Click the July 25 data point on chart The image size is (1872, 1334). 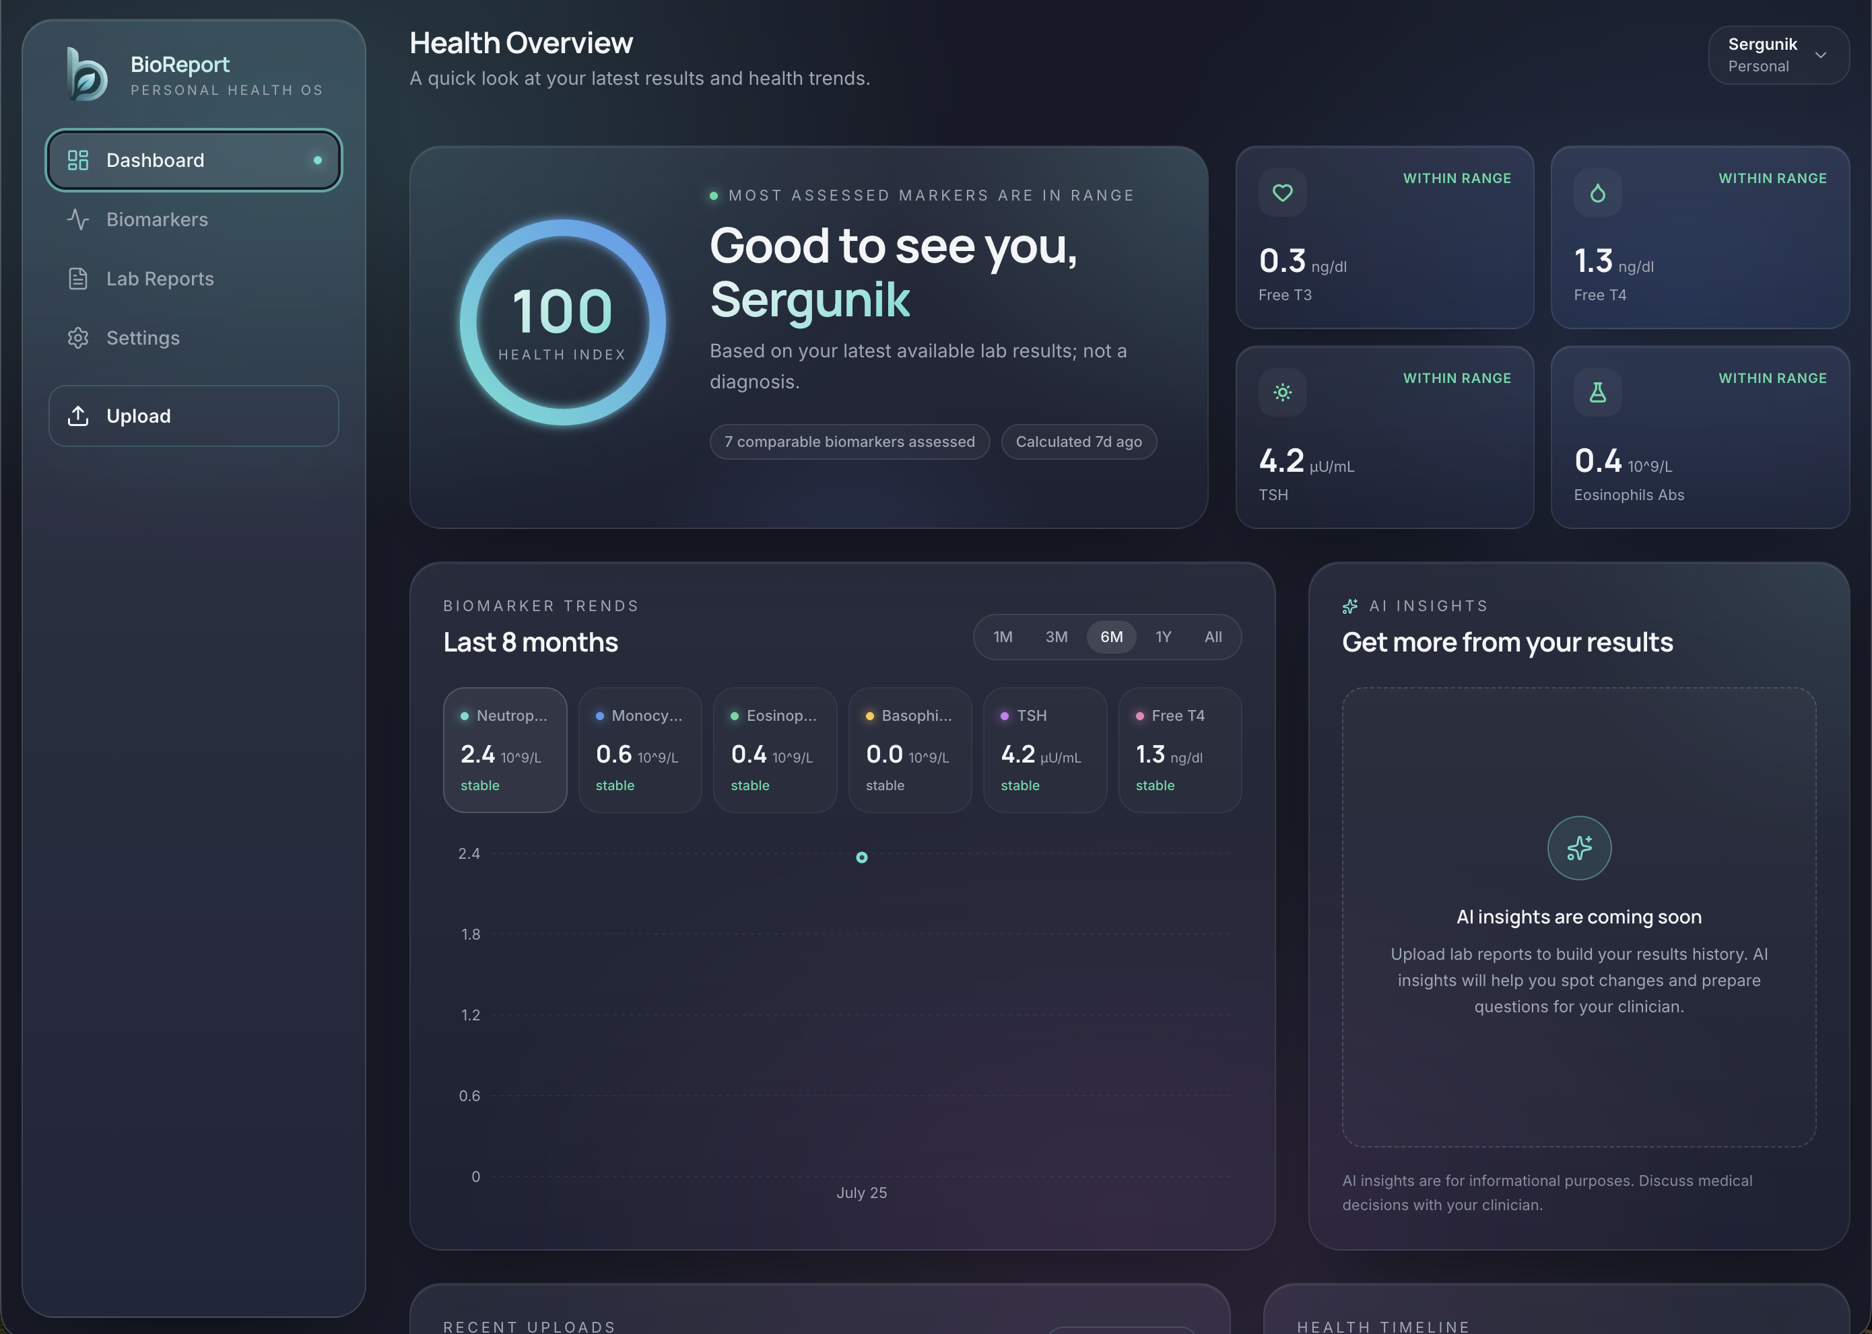pyautogui.click(x=861, y=857)
